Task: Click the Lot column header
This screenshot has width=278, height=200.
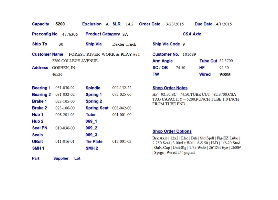Action: 77,158
